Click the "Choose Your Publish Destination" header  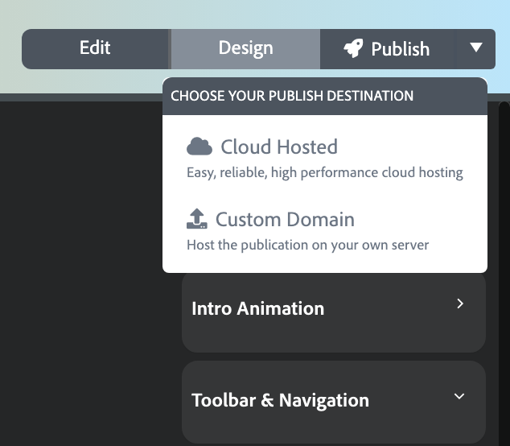pos(292,96)
